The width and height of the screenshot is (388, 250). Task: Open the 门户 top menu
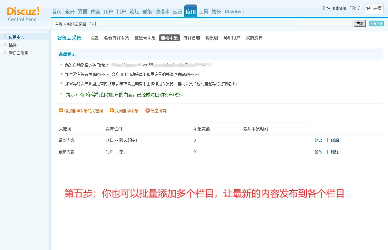pos(121,12)
